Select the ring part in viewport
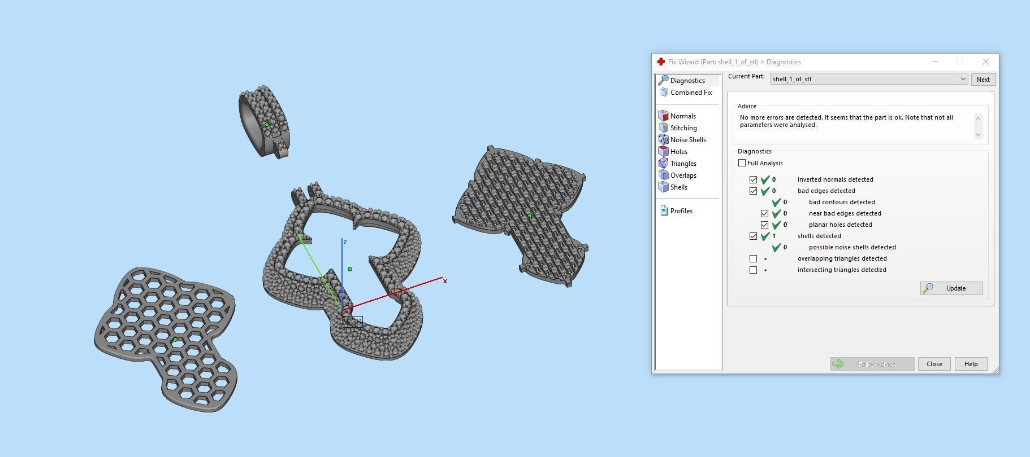This screenshot has height=457, width=1030. coord(264,122)
